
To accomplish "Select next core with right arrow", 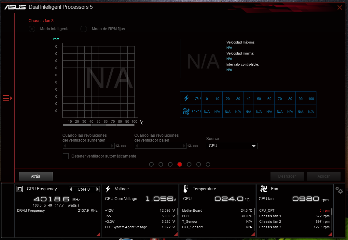I will click(x=97, y=189).
